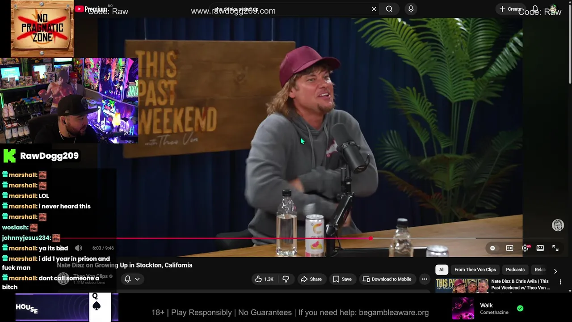
Task: Switch to theater mode
Action: (540, 248)
